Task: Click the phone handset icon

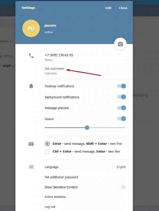Action: pos(31,56)
